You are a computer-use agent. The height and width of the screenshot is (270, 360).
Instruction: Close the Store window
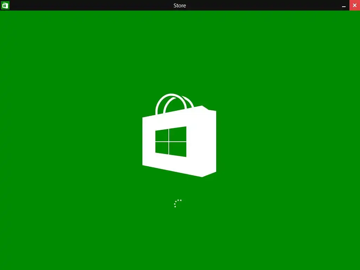click(354, 5)
